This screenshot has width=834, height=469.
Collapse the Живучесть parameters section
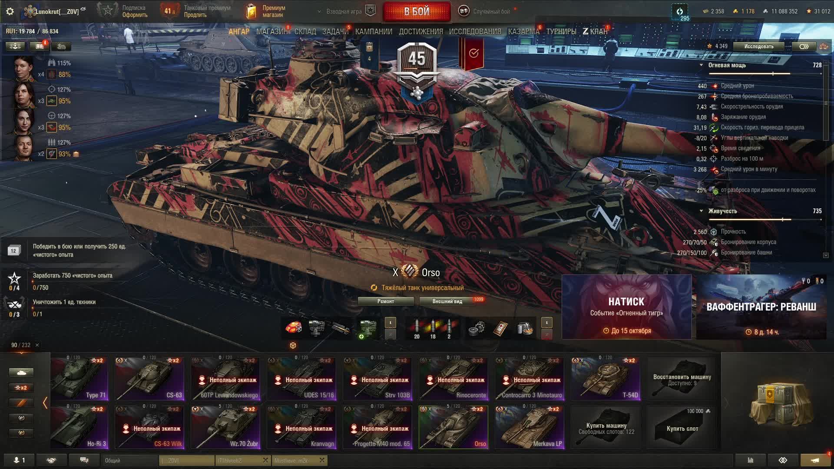(x=701, y=211)
